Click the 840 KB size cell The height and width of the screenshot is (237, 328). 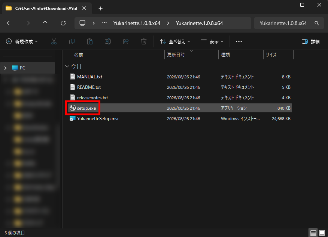pos(284,108)
